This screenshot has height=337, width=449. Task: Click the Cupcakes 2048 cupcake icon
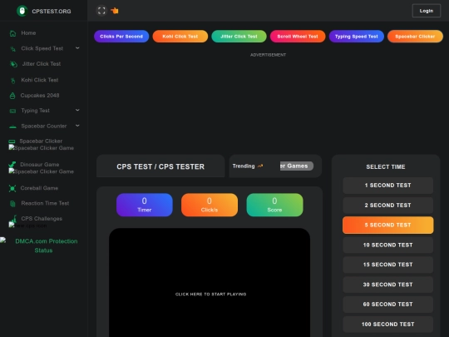12,96
